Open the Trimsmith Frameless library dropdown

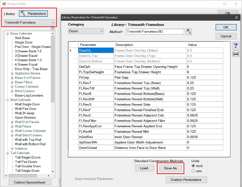(x=30, y=23)
